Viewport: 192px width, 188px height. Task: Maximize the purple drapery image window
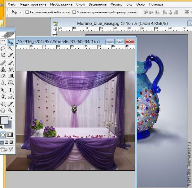[x=120, y=42]
